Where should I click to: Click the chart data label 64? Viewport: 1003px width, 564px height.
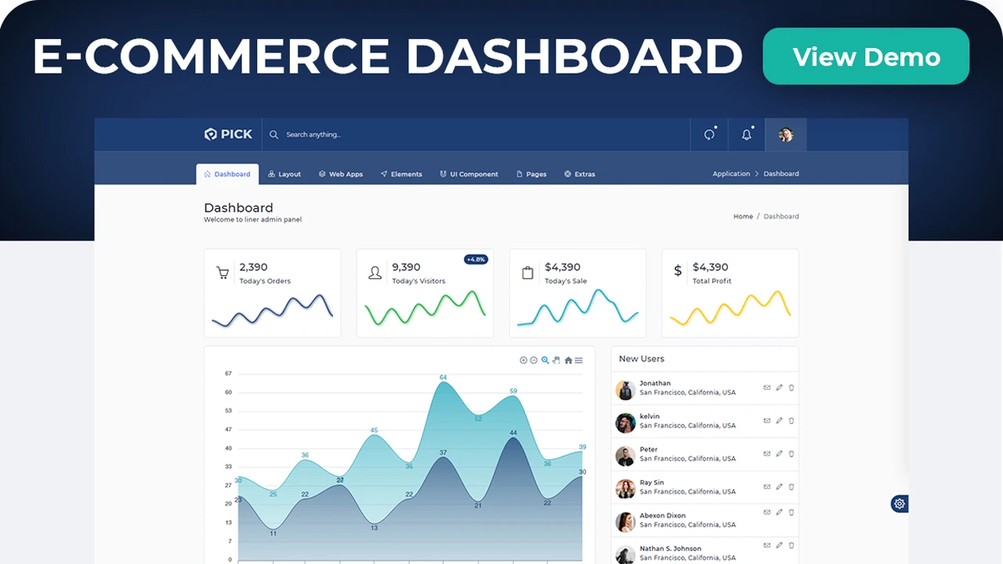443,378
